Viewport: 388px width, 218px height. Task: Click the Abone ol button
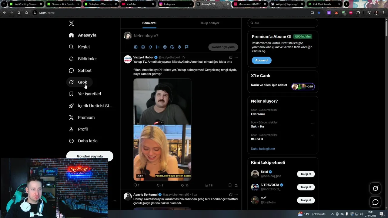262,60
